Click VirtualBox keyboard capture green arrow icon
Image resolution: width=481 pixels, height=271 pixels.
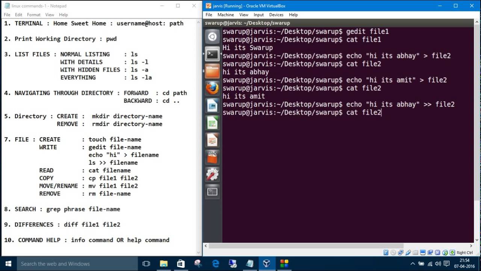click(x=452, y=253)
